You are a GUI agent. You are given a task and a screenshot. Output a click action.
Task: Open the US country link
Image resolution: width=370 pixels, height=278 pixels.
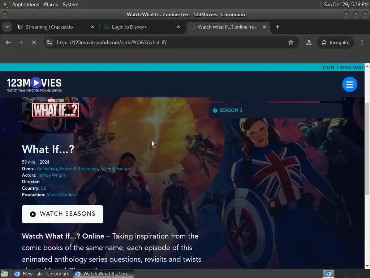pyautogui.click(x=43, y=188)
